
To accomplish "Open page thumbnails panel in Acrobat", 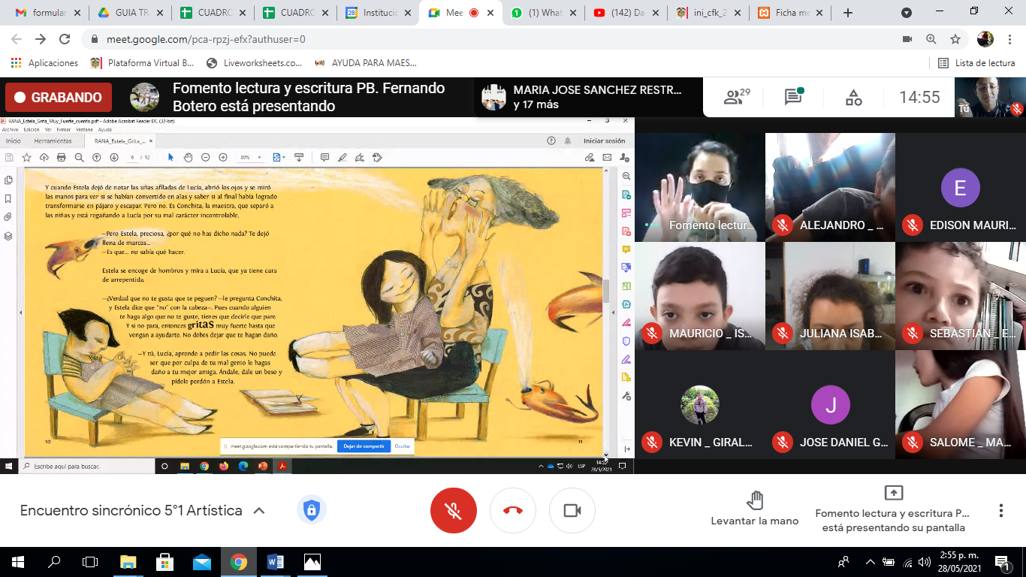I will pos(8,180).
